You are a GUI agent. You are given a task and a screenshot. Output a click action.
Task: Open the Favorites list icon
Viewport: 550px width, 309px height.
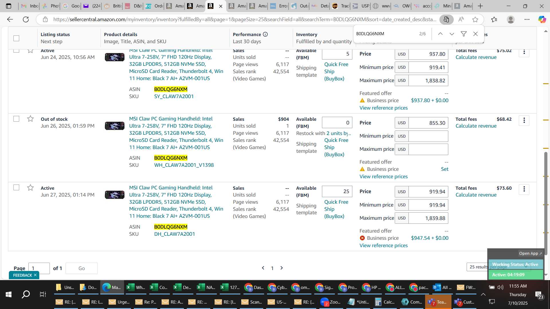pos(494,19)
